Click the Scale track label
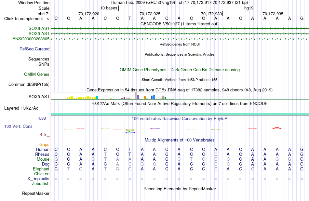Image resolution: width=309 pixels, height=201 pixels. point(44,8)
